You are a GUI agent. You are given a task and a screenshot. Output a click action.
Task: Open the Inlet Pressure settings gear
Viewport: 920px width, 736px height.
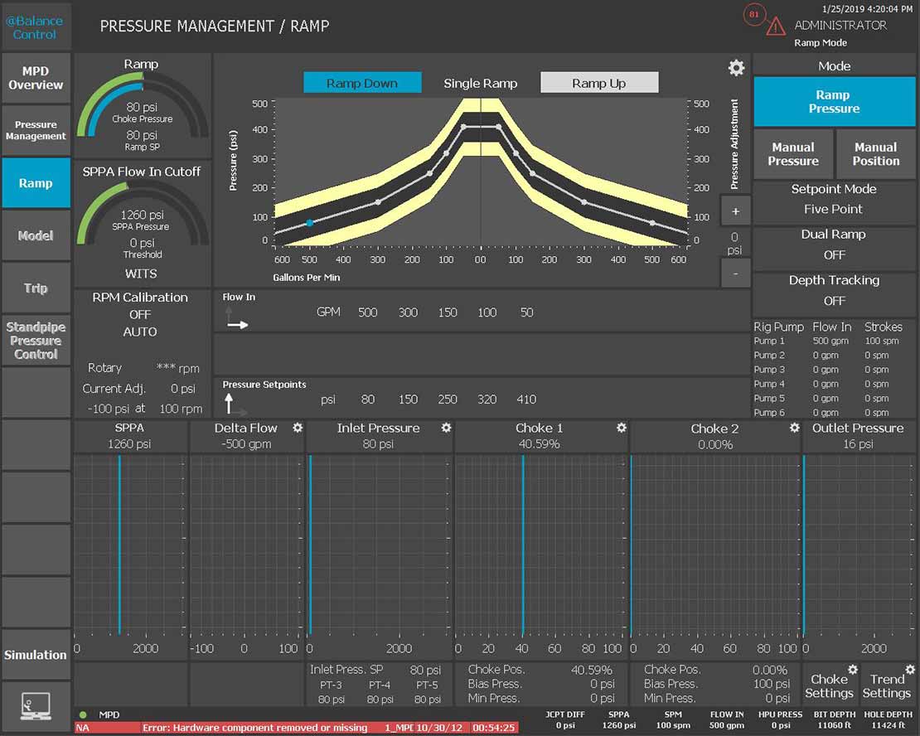(447, 427)
